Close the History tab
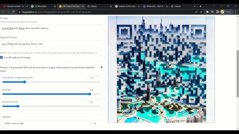239x134 pixels. (x=111, y=6)
